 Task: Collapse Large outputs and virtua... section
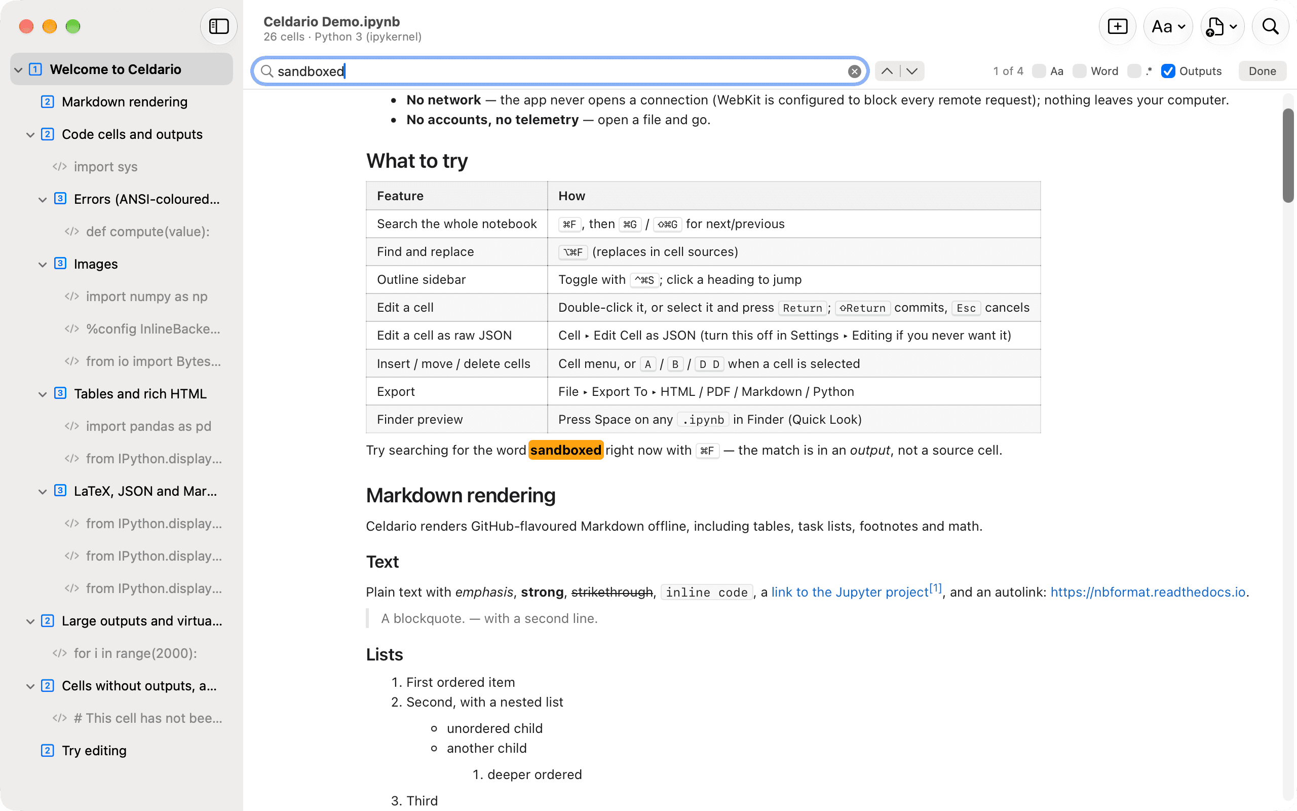(x=30, y=621)
